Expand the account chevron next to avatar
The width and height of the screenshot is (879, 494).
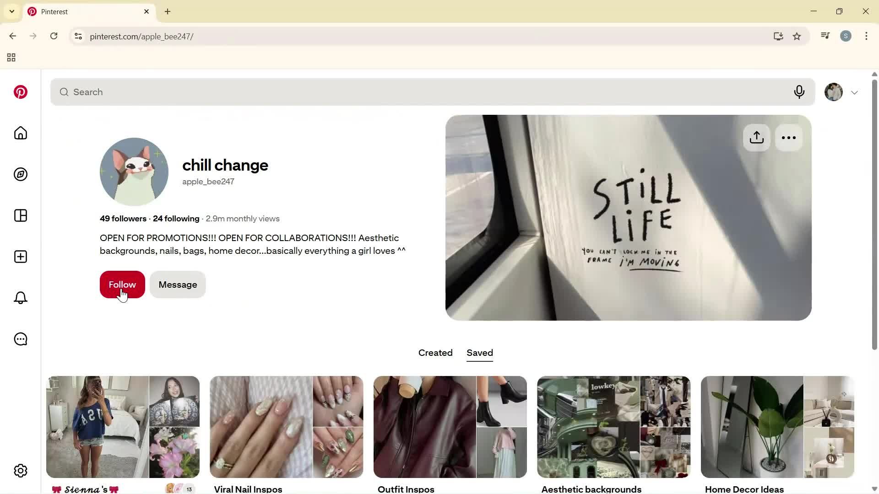coord(854,92)
